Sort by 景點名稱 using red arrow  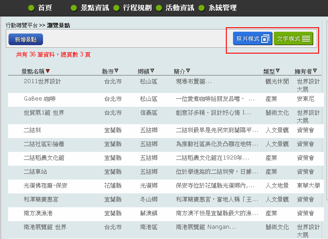[x=47, y=71]
